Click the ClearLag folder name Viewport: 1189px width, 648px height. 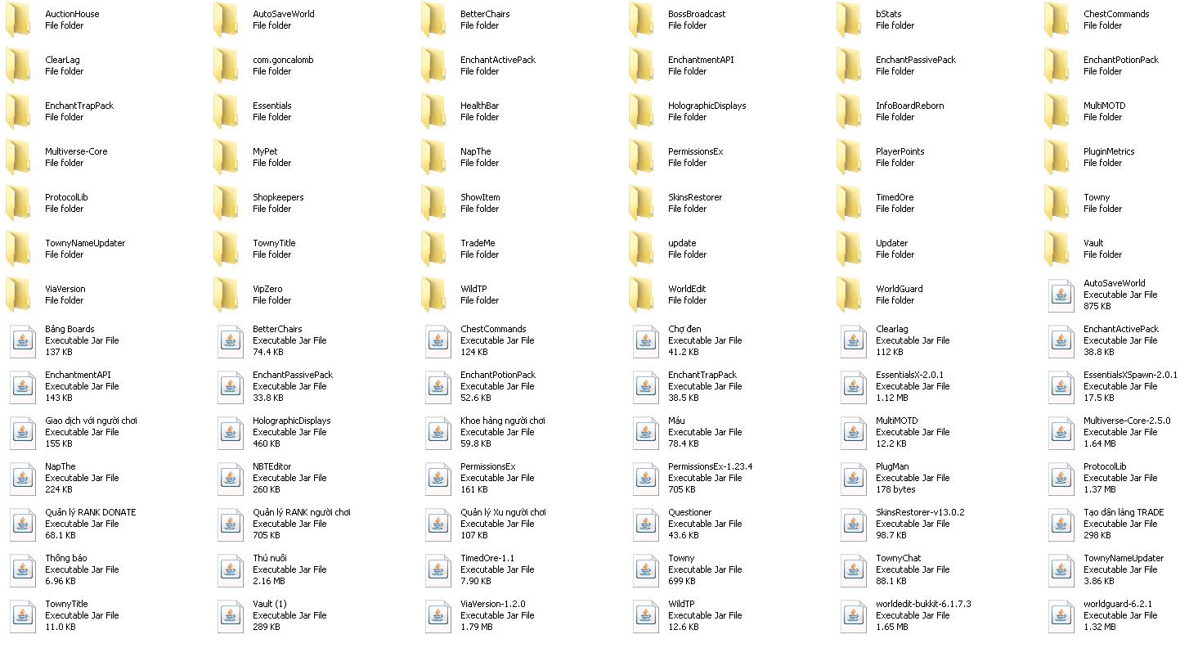63,60
